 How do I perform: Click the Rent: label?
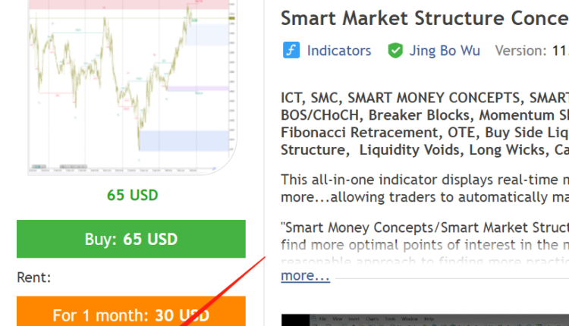[x=34, y=277]
